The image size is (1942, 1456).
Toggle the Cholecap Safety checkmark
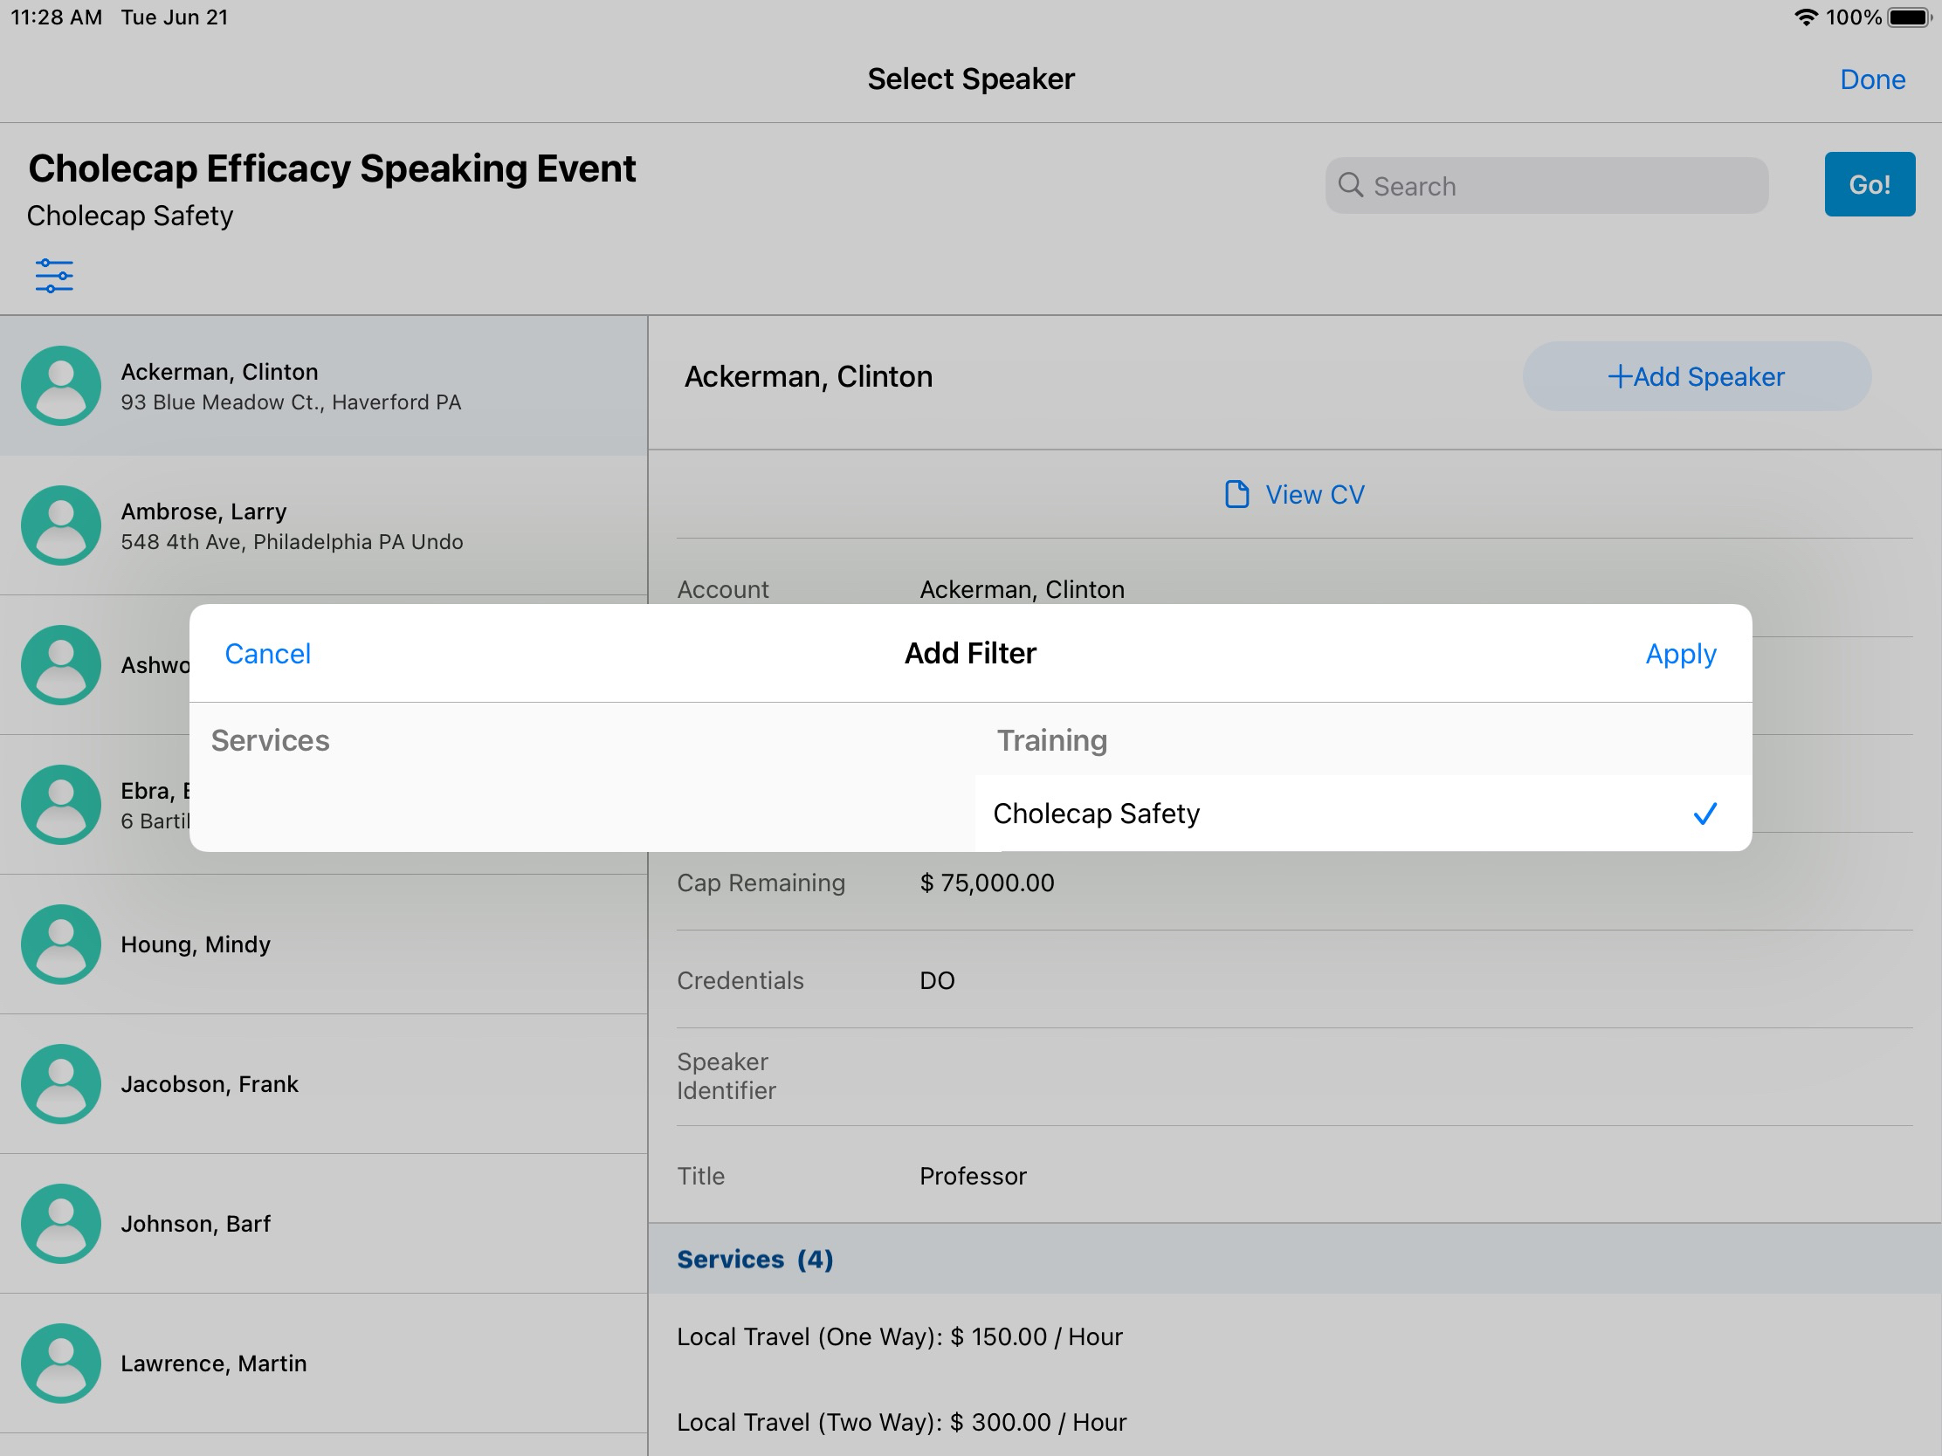click(1704, 814)
